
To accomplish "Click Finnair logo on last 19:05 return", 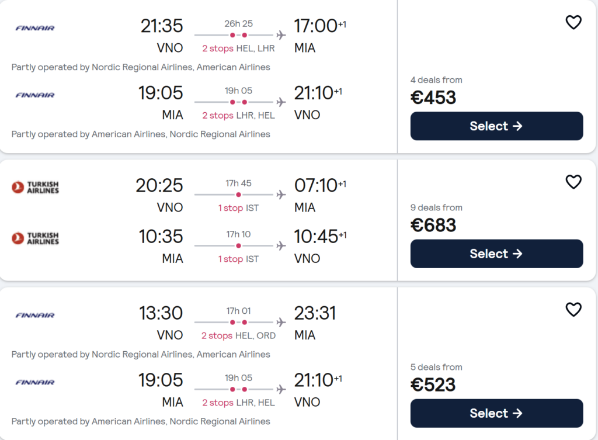I will (x=35, y=382).
